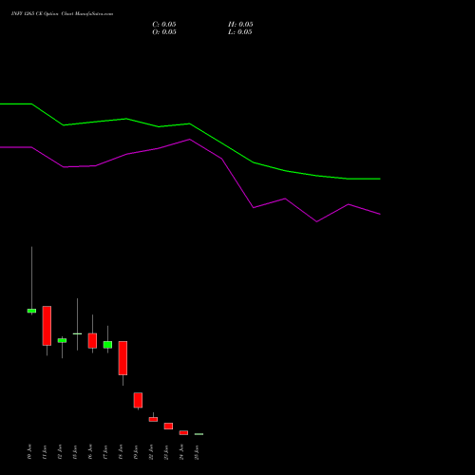The image size is (475, 475).
Task: Click the '25 Jun' date axis label
Action: pyautogui.click(x=197, y=452)
